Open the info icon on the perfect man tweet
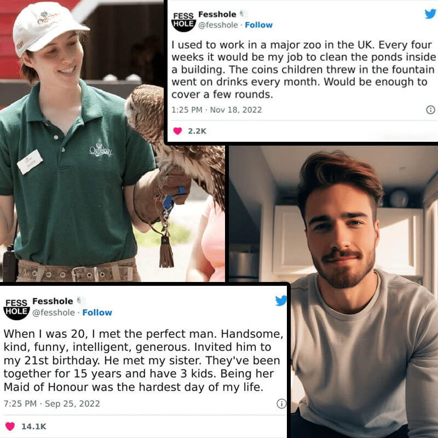438x438 pixels. (281, 404)
